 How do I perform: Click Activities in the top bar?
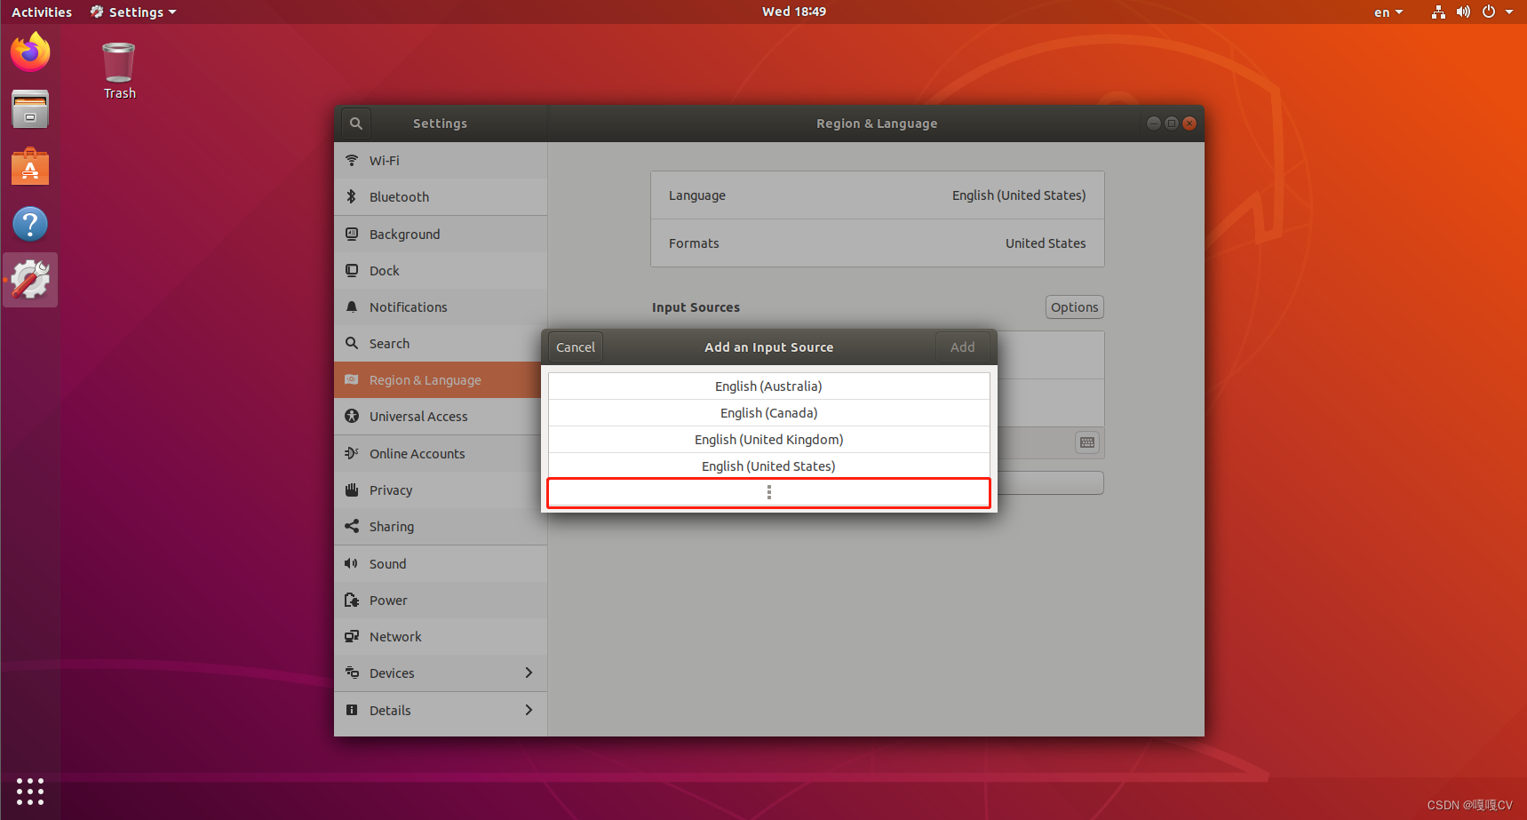tap(42, 12)
